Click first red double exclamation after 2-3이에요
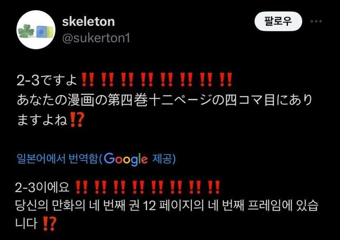The height and width of the screenshot is (240, 340). coord(81,187)
